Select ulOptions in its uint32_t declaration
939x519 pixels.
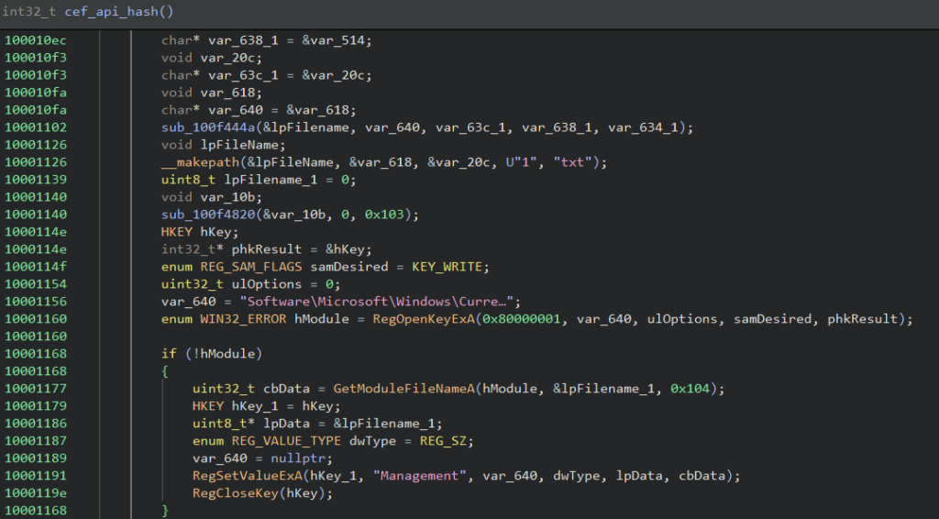click(x=267, y=284)
